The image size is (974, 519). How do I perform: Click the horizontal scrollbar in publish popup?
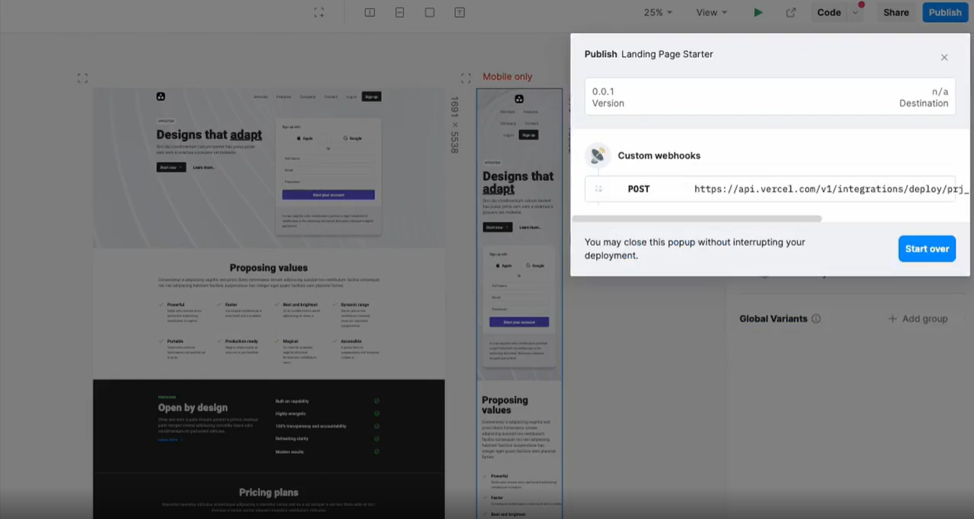click(x=696, y=219)
